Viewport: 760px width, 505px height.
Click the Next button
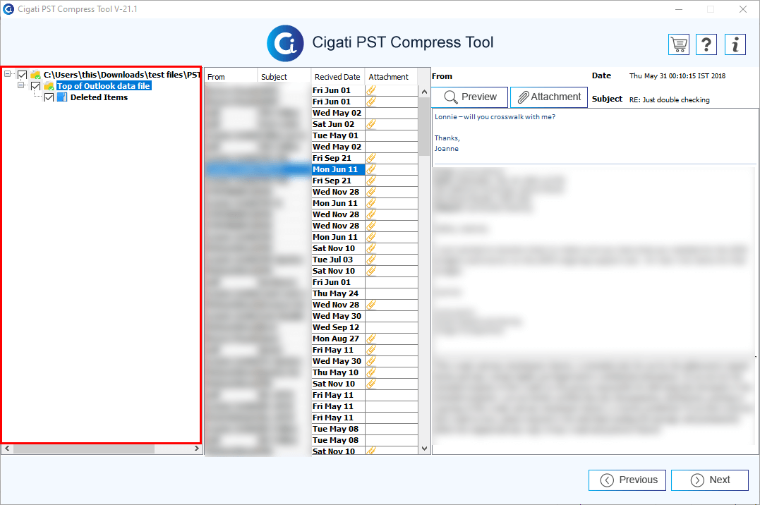click(710, 480)
